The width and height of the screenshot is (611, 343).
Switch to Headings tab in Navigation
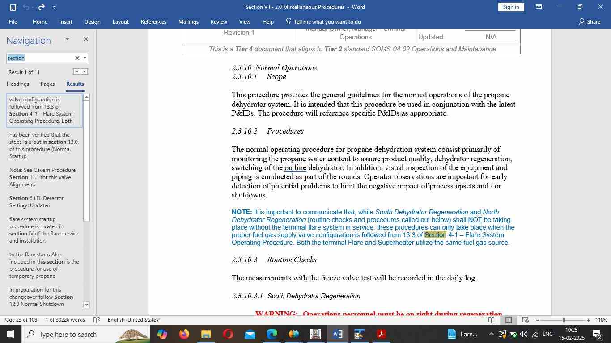(18, 84)
